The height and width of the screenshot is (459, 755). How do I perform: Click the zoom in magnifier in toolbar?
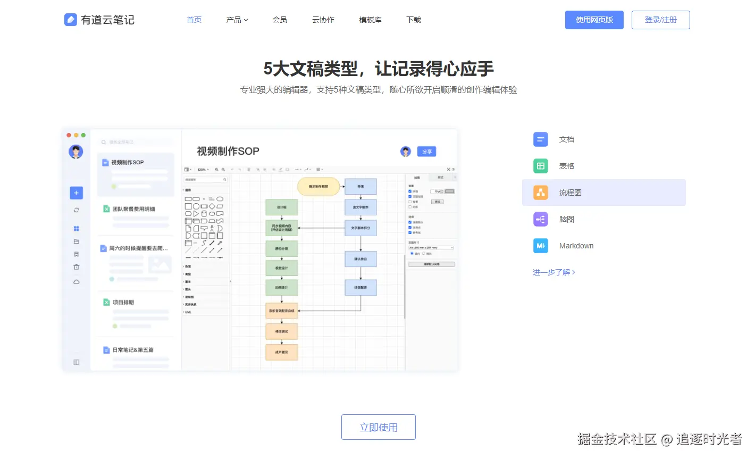[x=216, y=170]
